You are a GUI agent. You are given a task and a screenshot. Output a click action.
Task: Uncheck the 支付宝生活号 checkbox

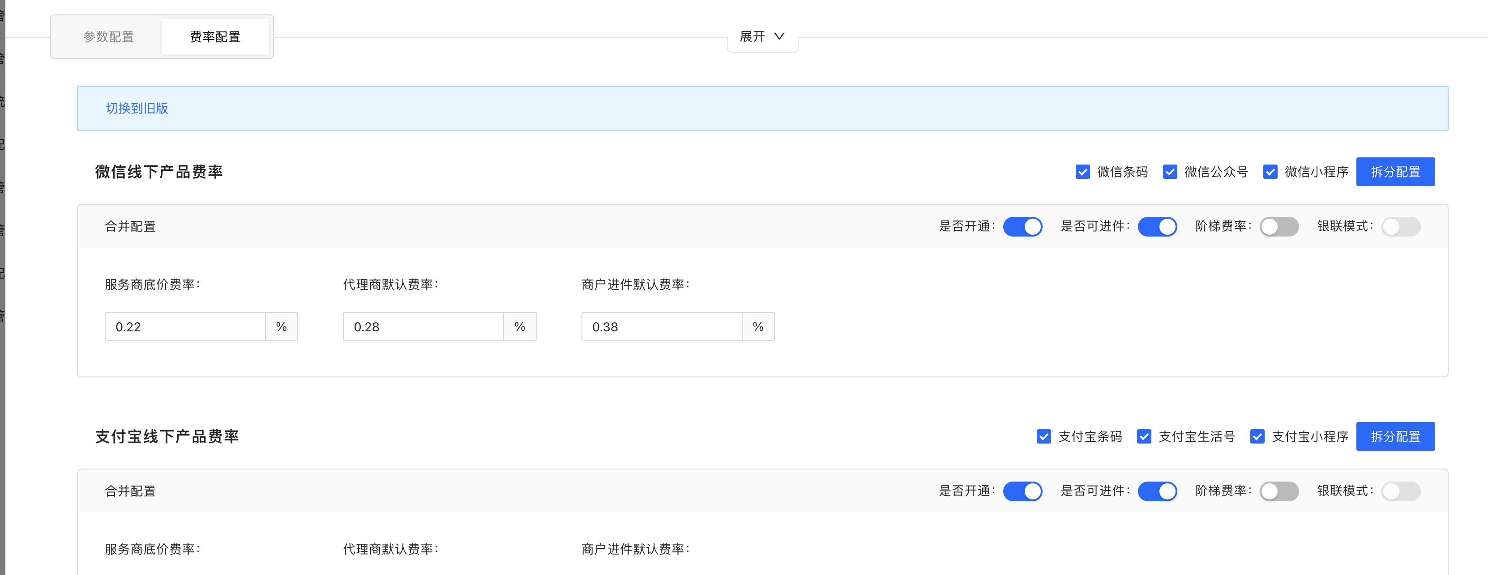pos(1144,436)
